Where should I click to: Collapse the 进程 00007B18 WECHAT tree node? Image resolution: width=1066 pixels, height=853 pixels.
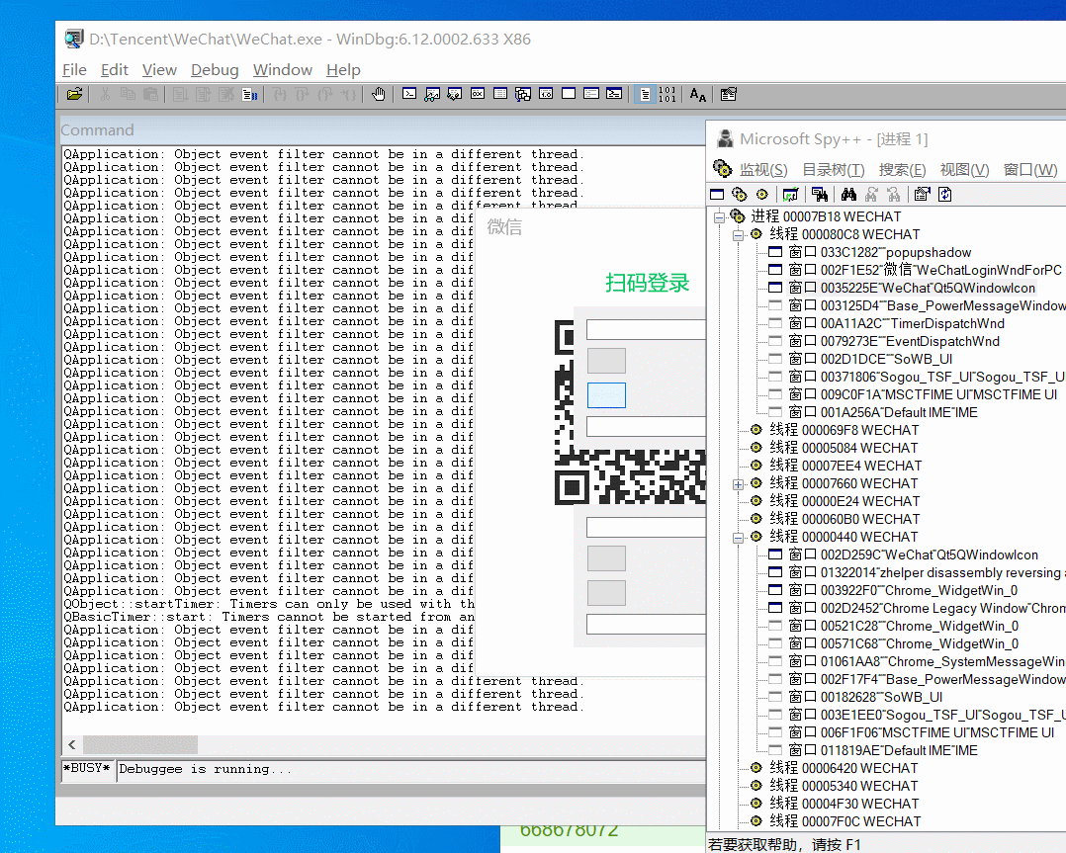(x=719, y=217)
